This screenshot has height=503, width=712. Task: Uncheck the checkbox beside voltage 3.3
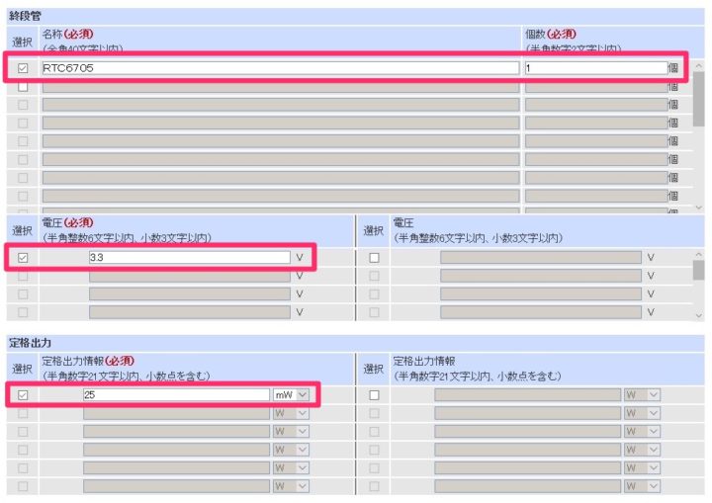tap(23, 257)
